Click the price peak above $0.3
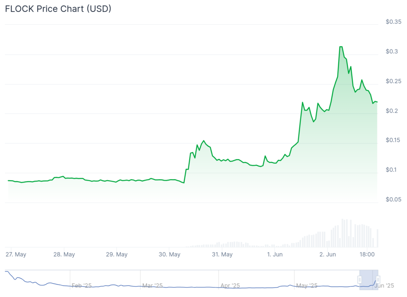The width and height of the screenshot is (407, 297). click(x=341, y=47)
